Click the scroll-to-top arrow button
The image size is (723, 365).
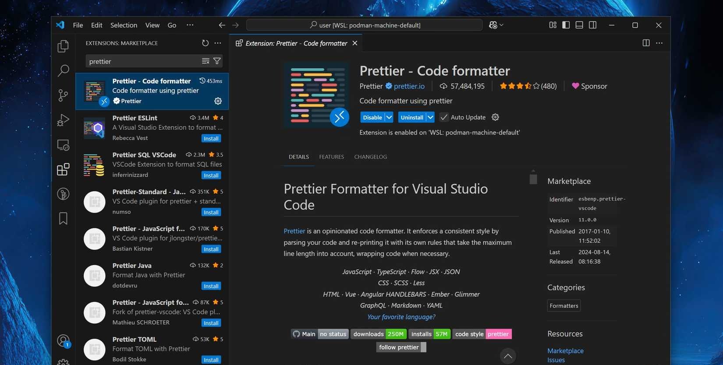(x=508, y=356)
